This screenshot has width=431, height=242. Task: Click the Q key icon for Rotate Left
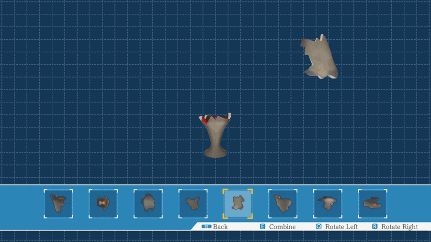coord(318,227)
